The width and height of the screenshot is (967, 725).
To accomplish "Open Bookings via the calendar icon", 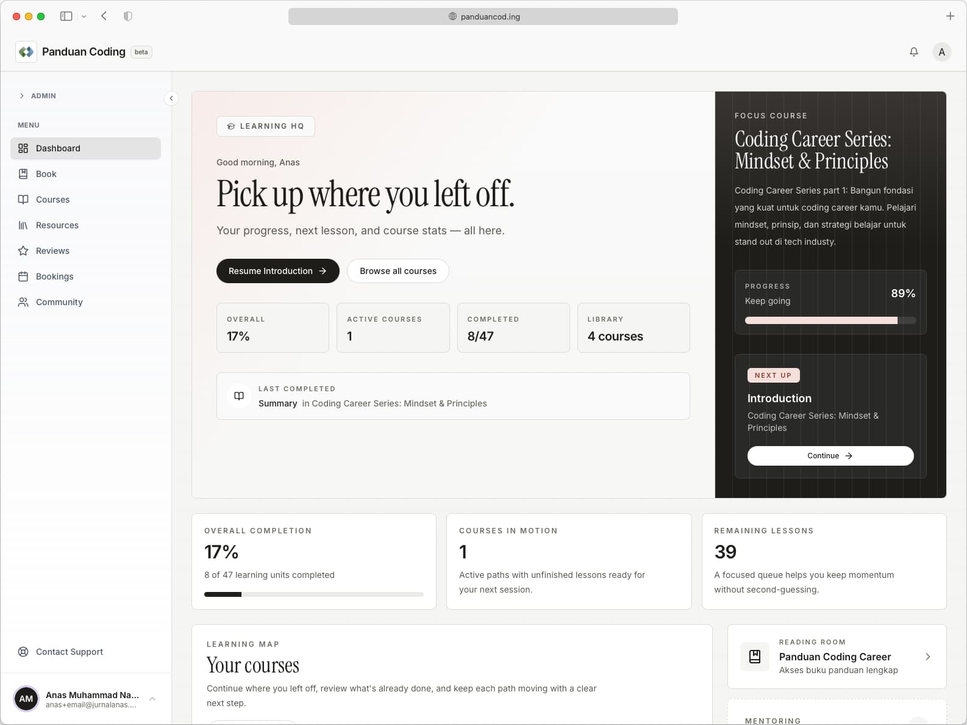I will [23, 276].
